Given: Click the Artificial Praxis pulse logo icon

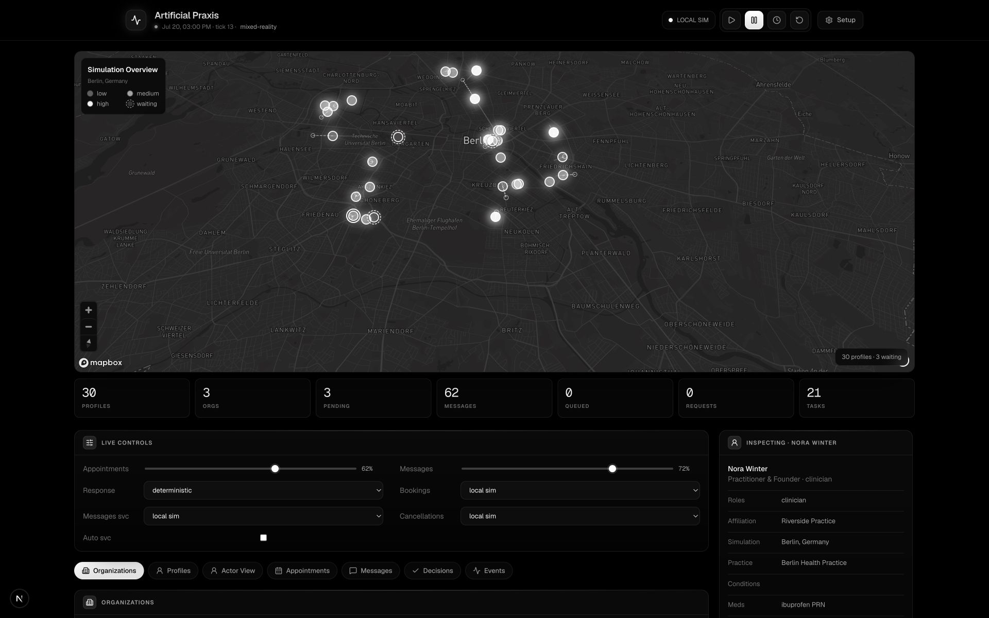Looking at the screenshot, I should 136,20.
